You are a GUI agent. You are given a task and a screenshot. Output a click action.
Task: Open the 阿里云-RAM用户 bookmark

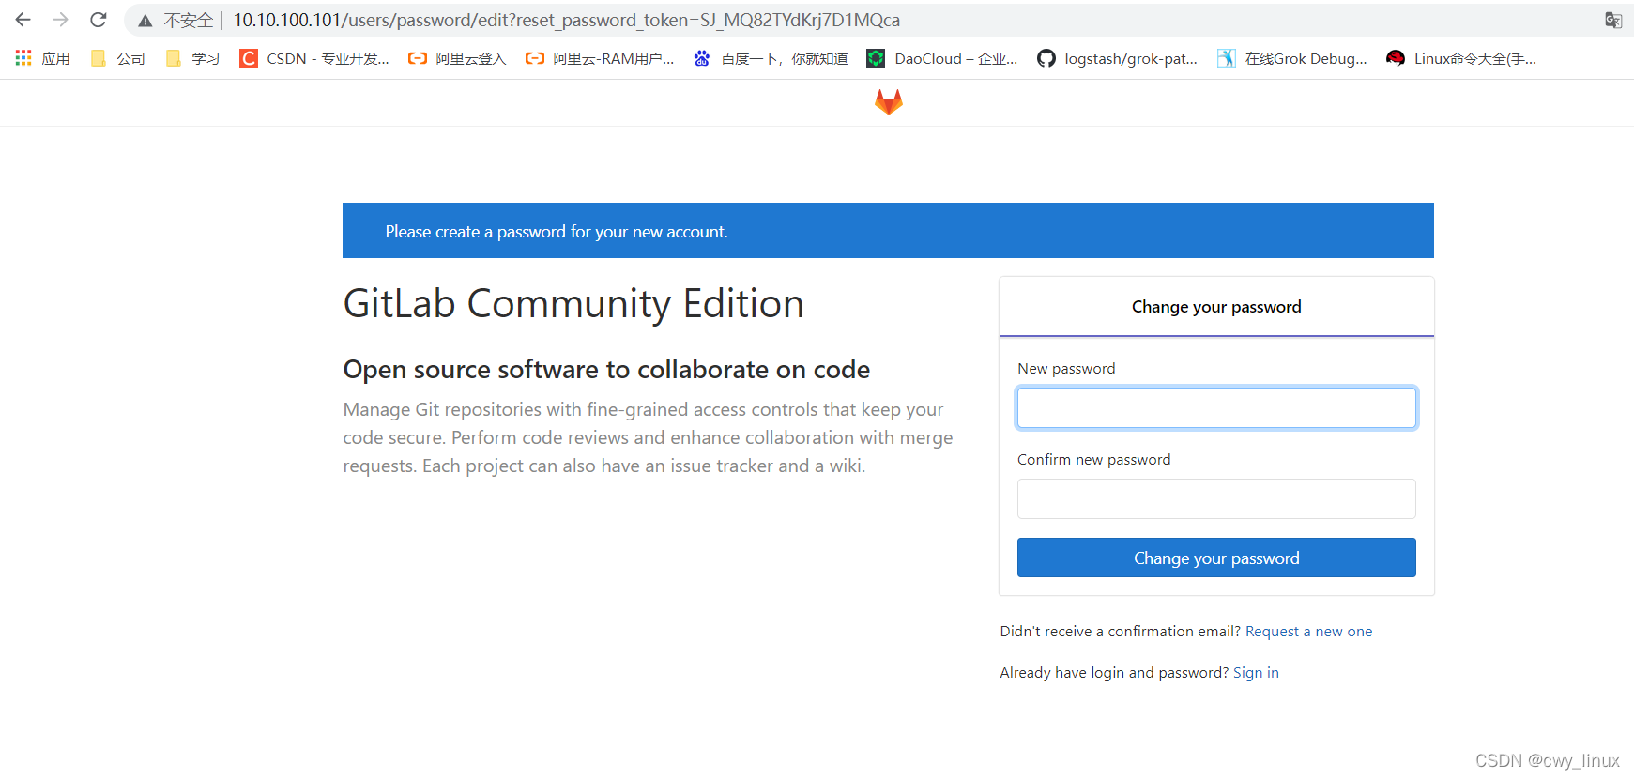click(x=600, y=58)
